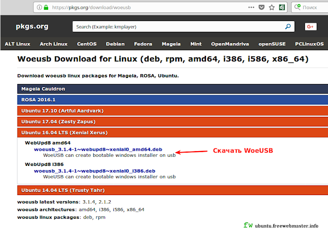
Task: Expand Ubuntu 14.04 LTS (Trusty Tahr) section
Action: (173, 190)
